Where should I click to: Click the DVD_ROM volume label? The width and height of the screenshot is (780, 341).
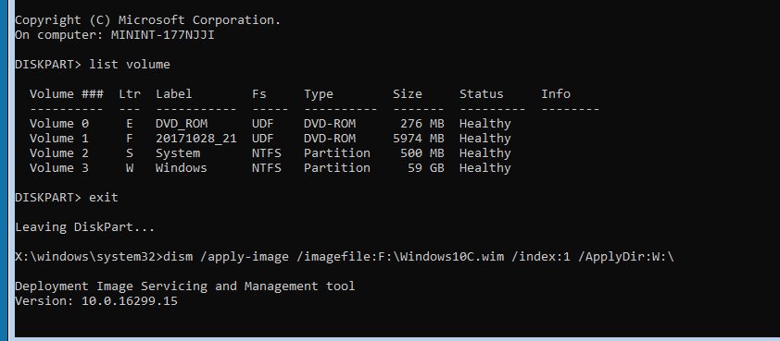click(182, 124)
